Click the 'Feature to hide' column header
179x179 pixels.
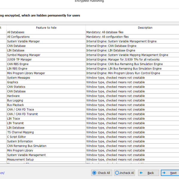46,28
